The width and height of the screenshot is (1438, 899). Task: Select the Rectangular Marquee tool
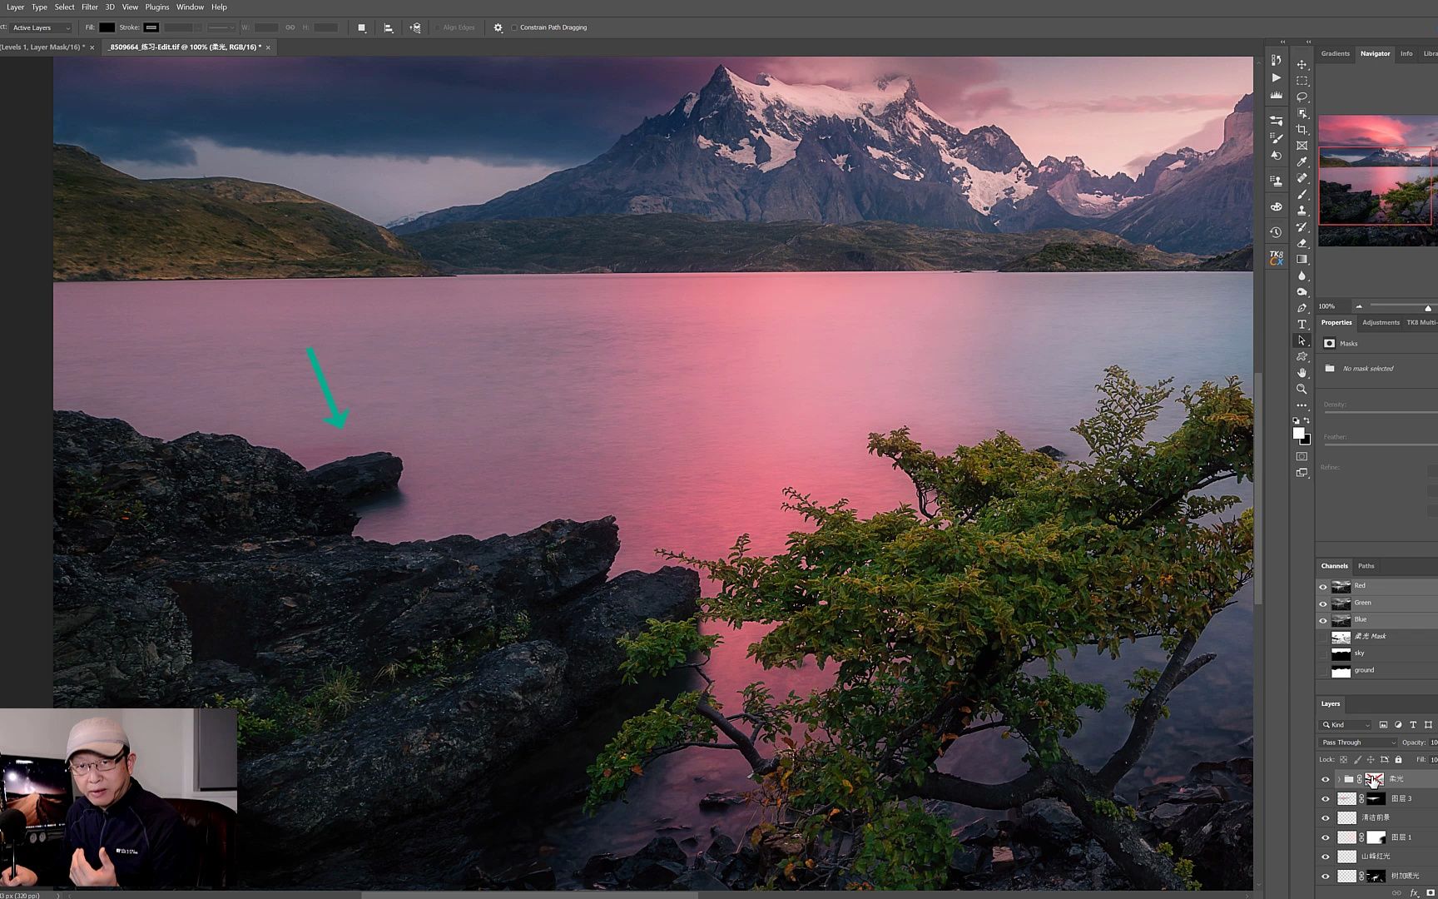[1302, 81]
